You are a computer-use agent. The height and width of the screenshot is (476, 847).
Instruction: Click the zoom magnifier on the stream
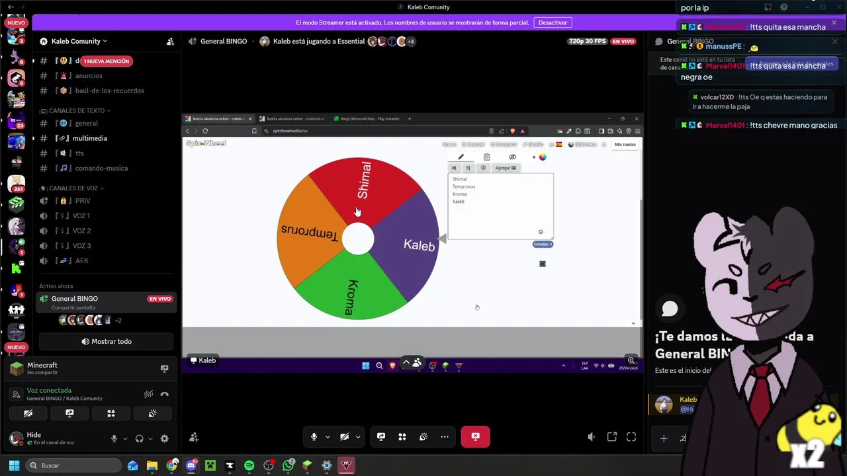(631, 360)
